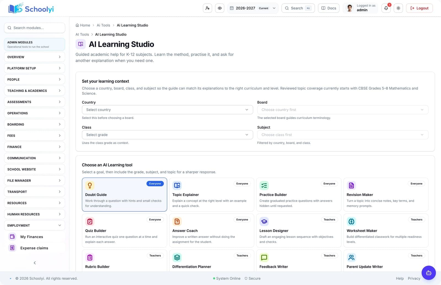Expand the PLATFORM SETUP sidebar section
The width and height of the screenshot is (441, 285).
point(34,68)
